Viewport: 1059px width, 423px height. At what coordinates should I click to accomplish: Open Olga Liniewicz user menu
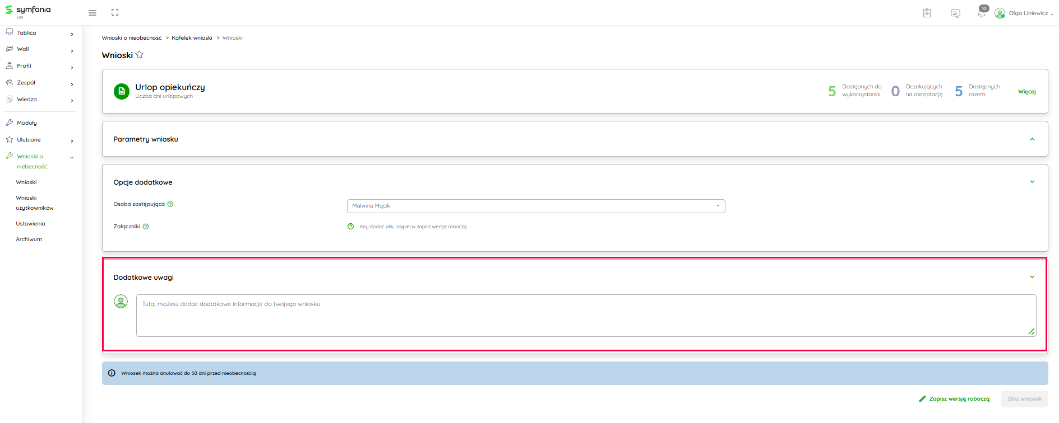click(x=1024, y=13)
